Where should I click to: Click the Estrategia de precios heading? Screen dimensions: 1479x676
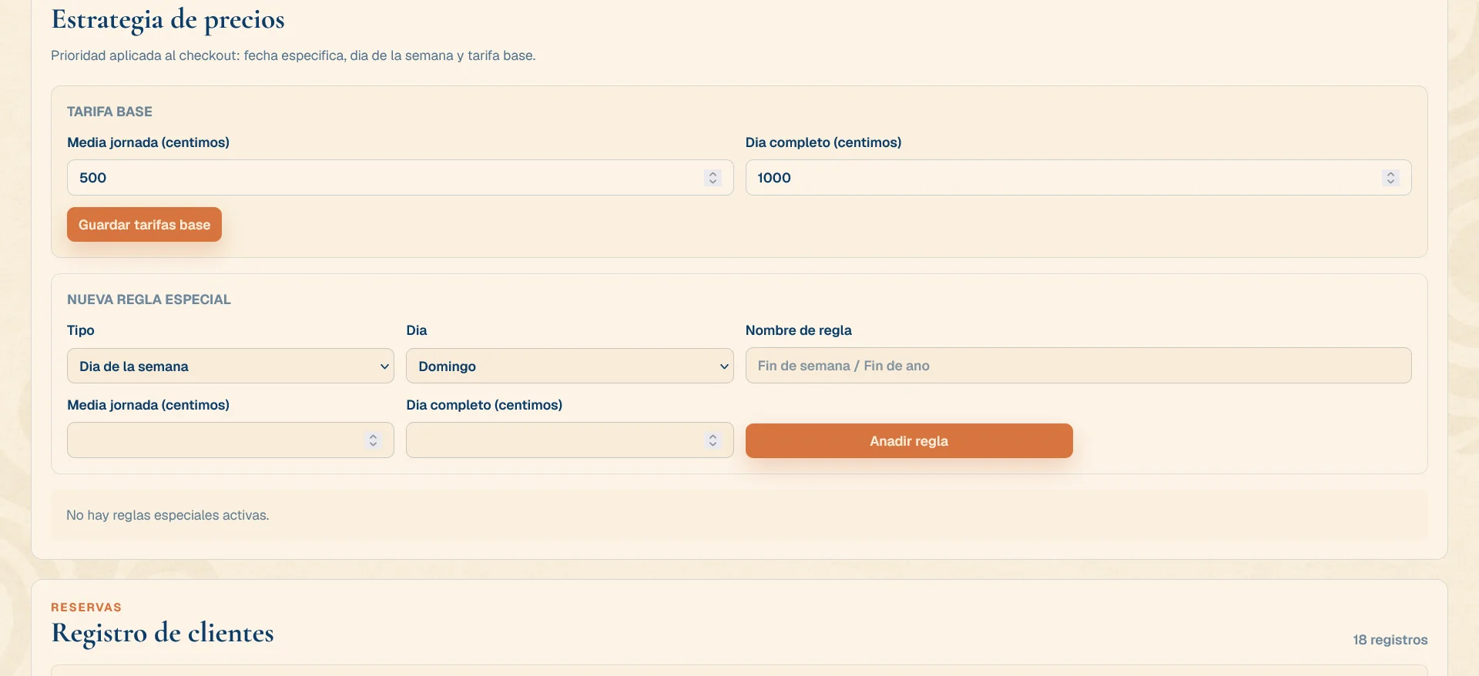coord(168,19)
